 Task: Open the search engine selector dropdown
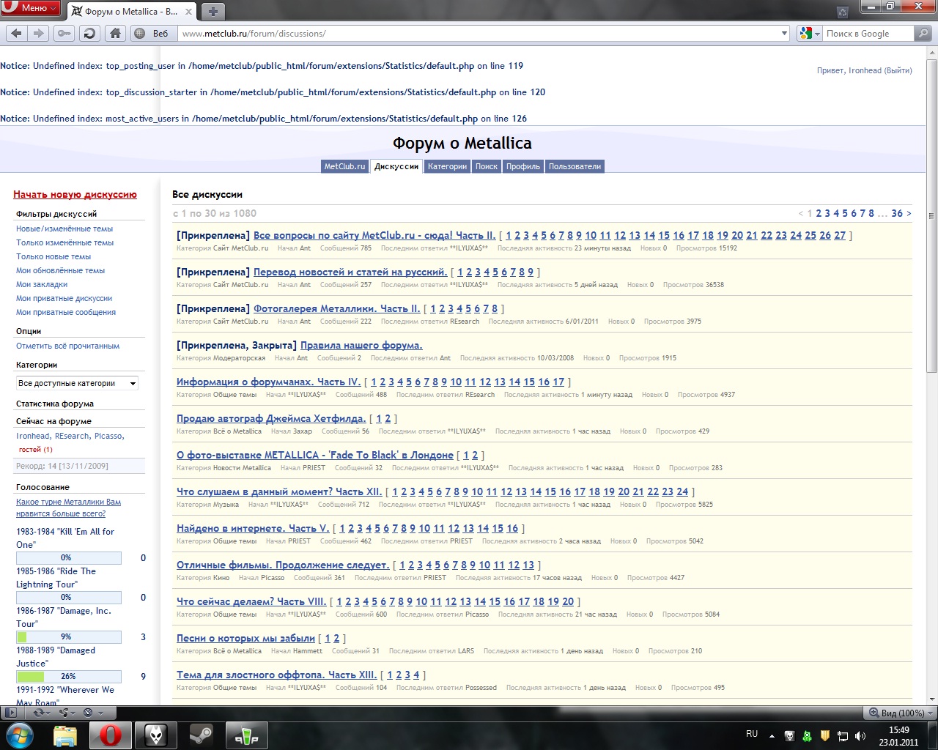click(809, 33)
